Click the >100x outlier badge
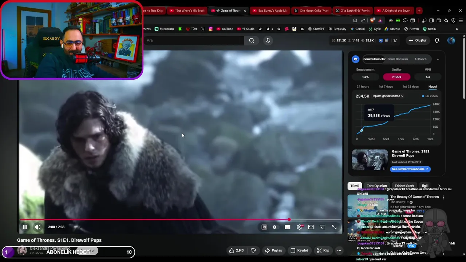This screenshot has width=466, height=262. click(396, 77)
